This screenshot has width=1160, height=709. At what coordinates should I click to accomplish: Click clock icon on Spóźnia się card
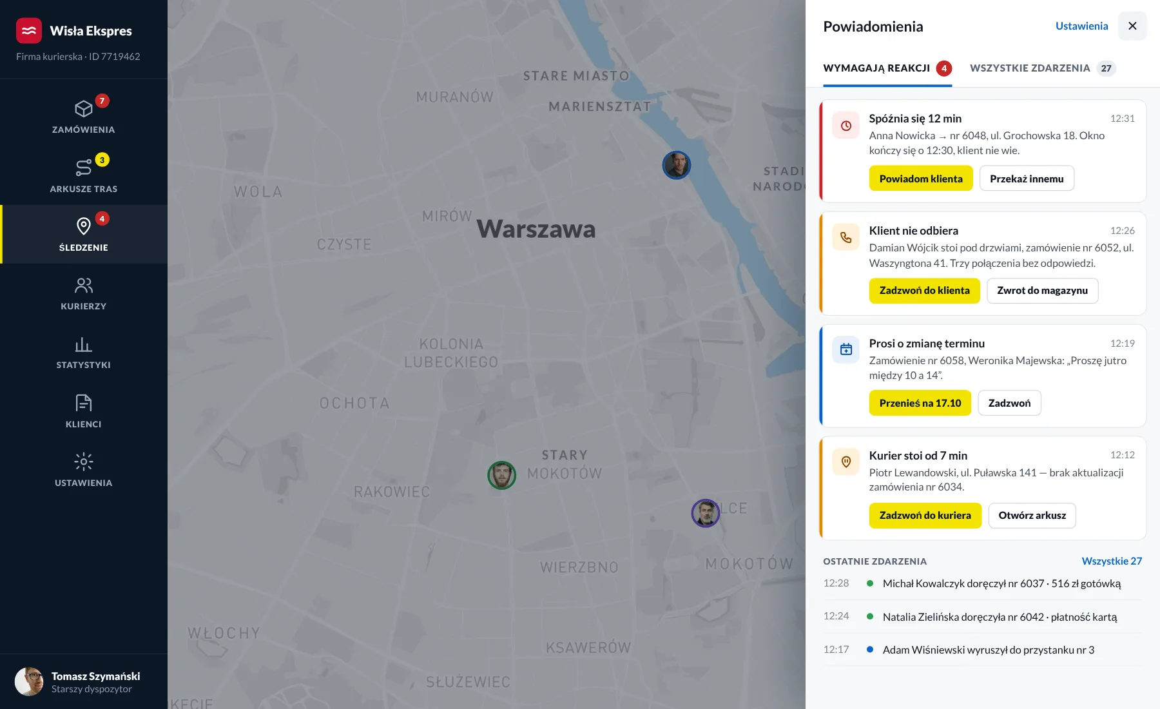(x=846, y=126)
